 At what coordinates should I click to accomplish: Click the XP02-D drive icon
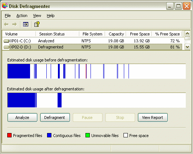pos(7,47)
